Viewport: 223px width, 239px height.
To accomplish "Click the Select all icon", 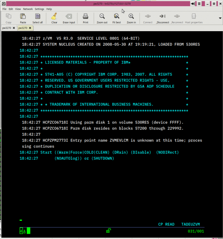I will (x=38, y=18).
